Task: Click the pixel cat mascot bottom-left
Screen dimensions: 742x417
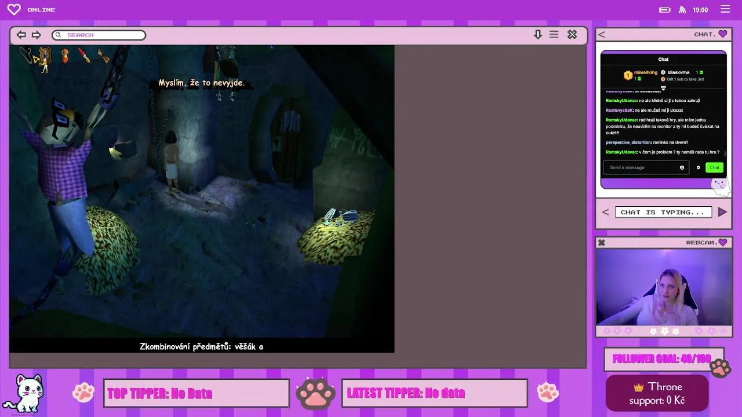Action: point(23,394)
